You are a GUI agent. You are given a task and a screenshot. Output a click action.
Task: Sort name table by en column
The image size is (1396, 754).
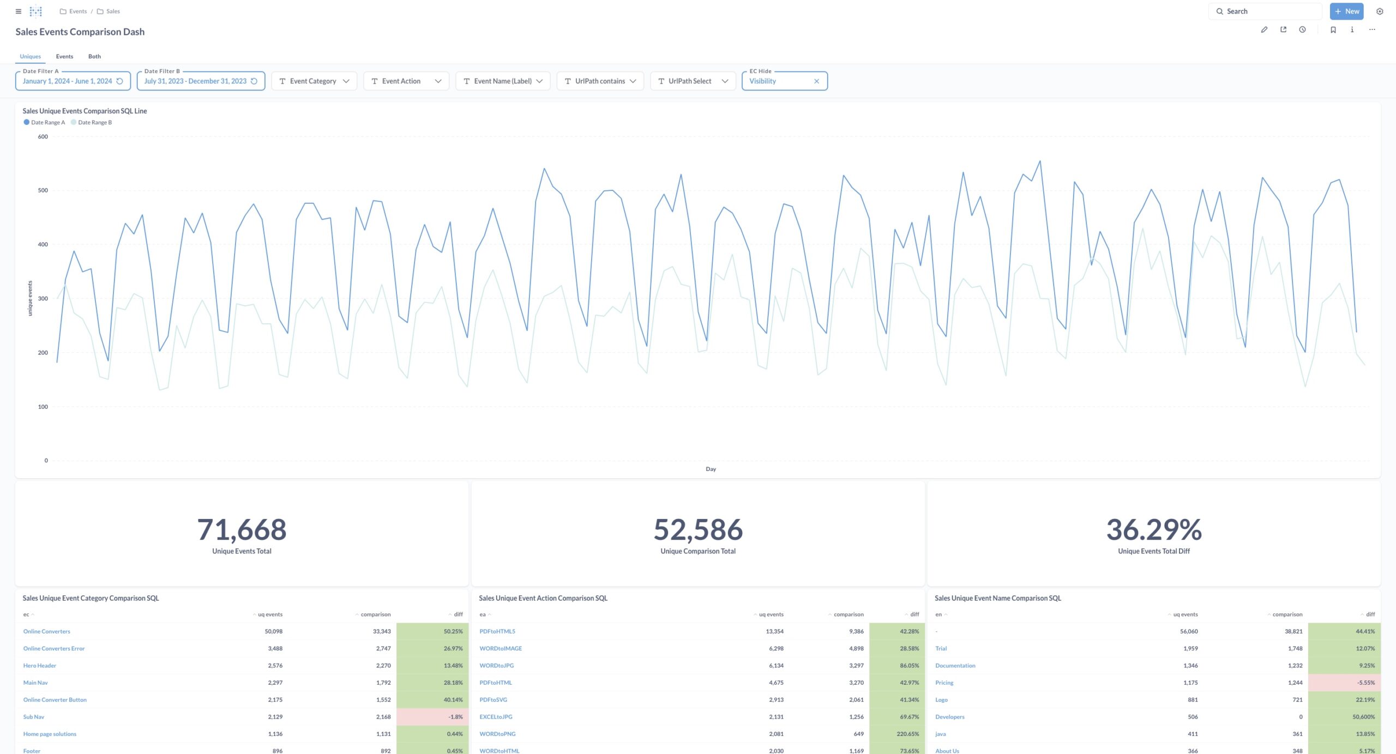click(941, 614)
